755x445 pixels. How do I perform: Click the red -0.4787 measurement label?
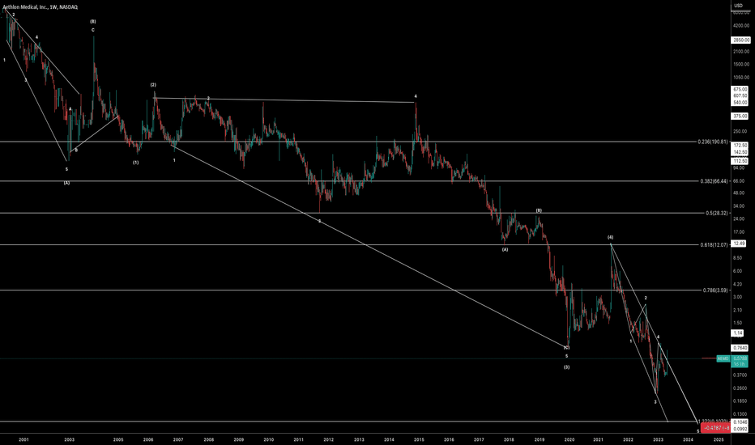pyautogui.click(x=715, y=428)
